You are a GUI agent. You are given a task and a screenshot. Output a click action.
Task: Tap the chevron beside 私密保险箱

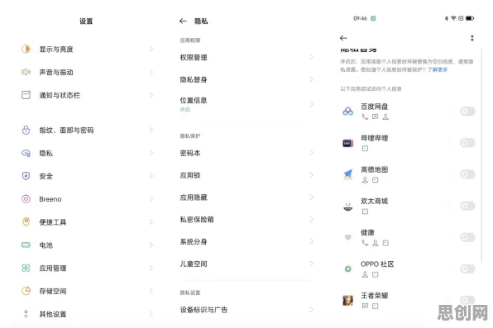point(311,219)
